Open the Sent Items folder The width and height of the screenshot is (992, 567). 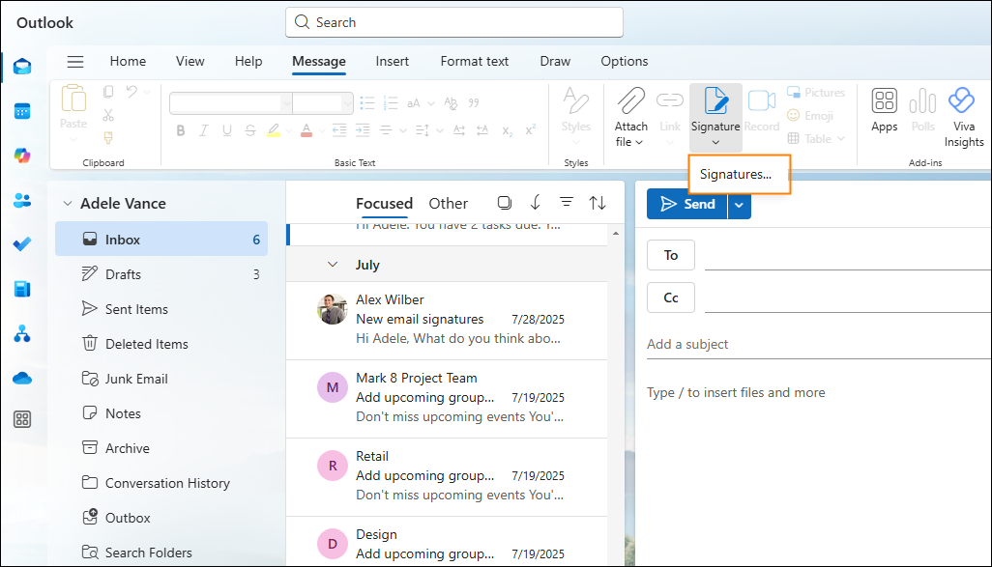click(x=161, y=309)
